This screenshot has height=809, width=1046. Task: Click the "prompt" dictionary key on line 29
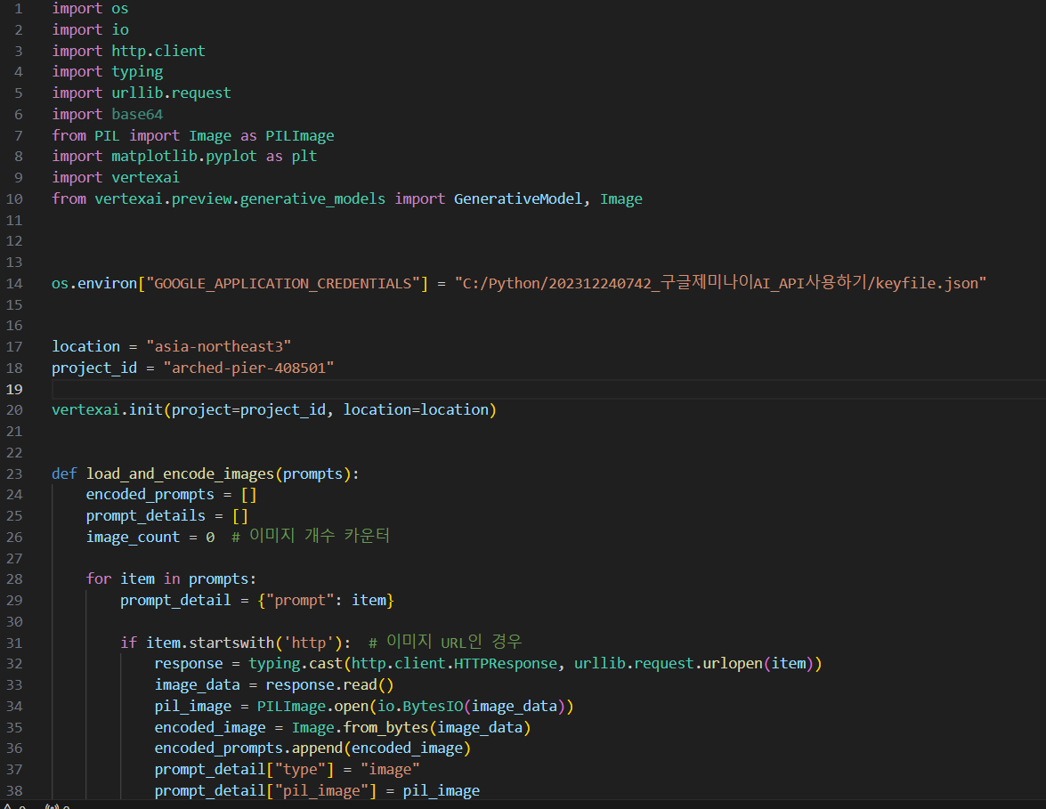click(x=299, y=601)
